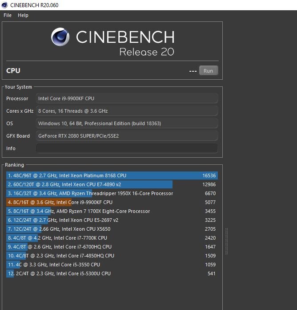
Task: Click the score value 5077
Action: (210, 202)
